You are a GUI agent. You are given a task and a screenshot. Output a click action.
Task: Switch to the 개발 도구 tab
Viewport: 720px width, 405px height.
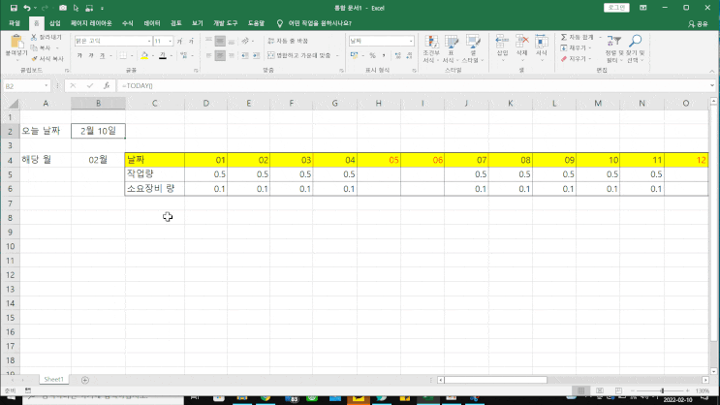tap(225, 23)
